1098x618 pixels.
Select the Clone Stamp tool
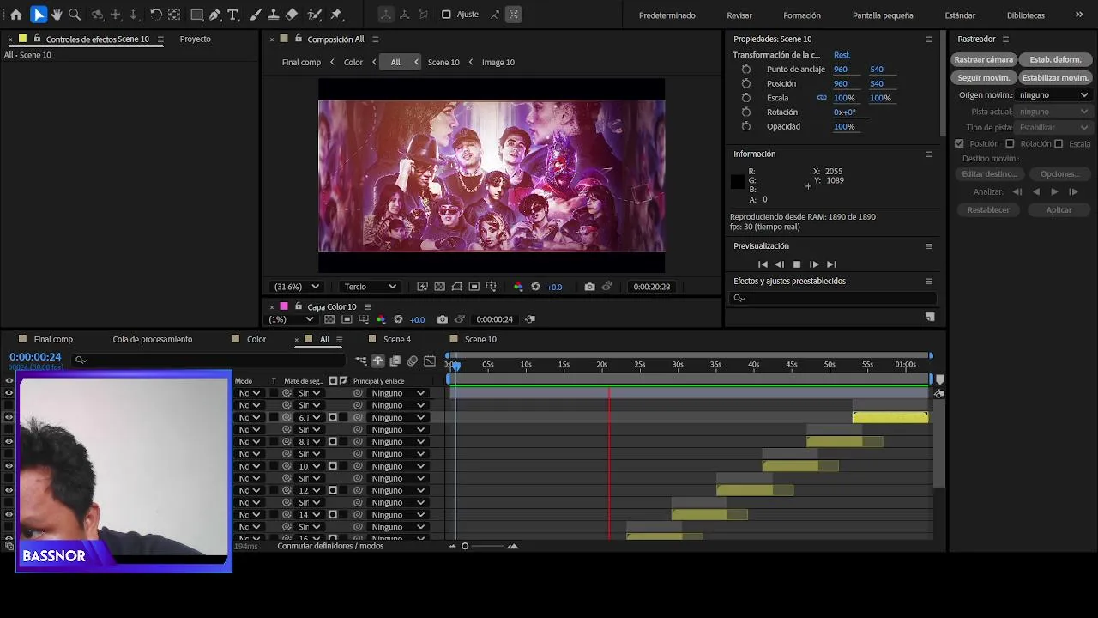(274, 15)
